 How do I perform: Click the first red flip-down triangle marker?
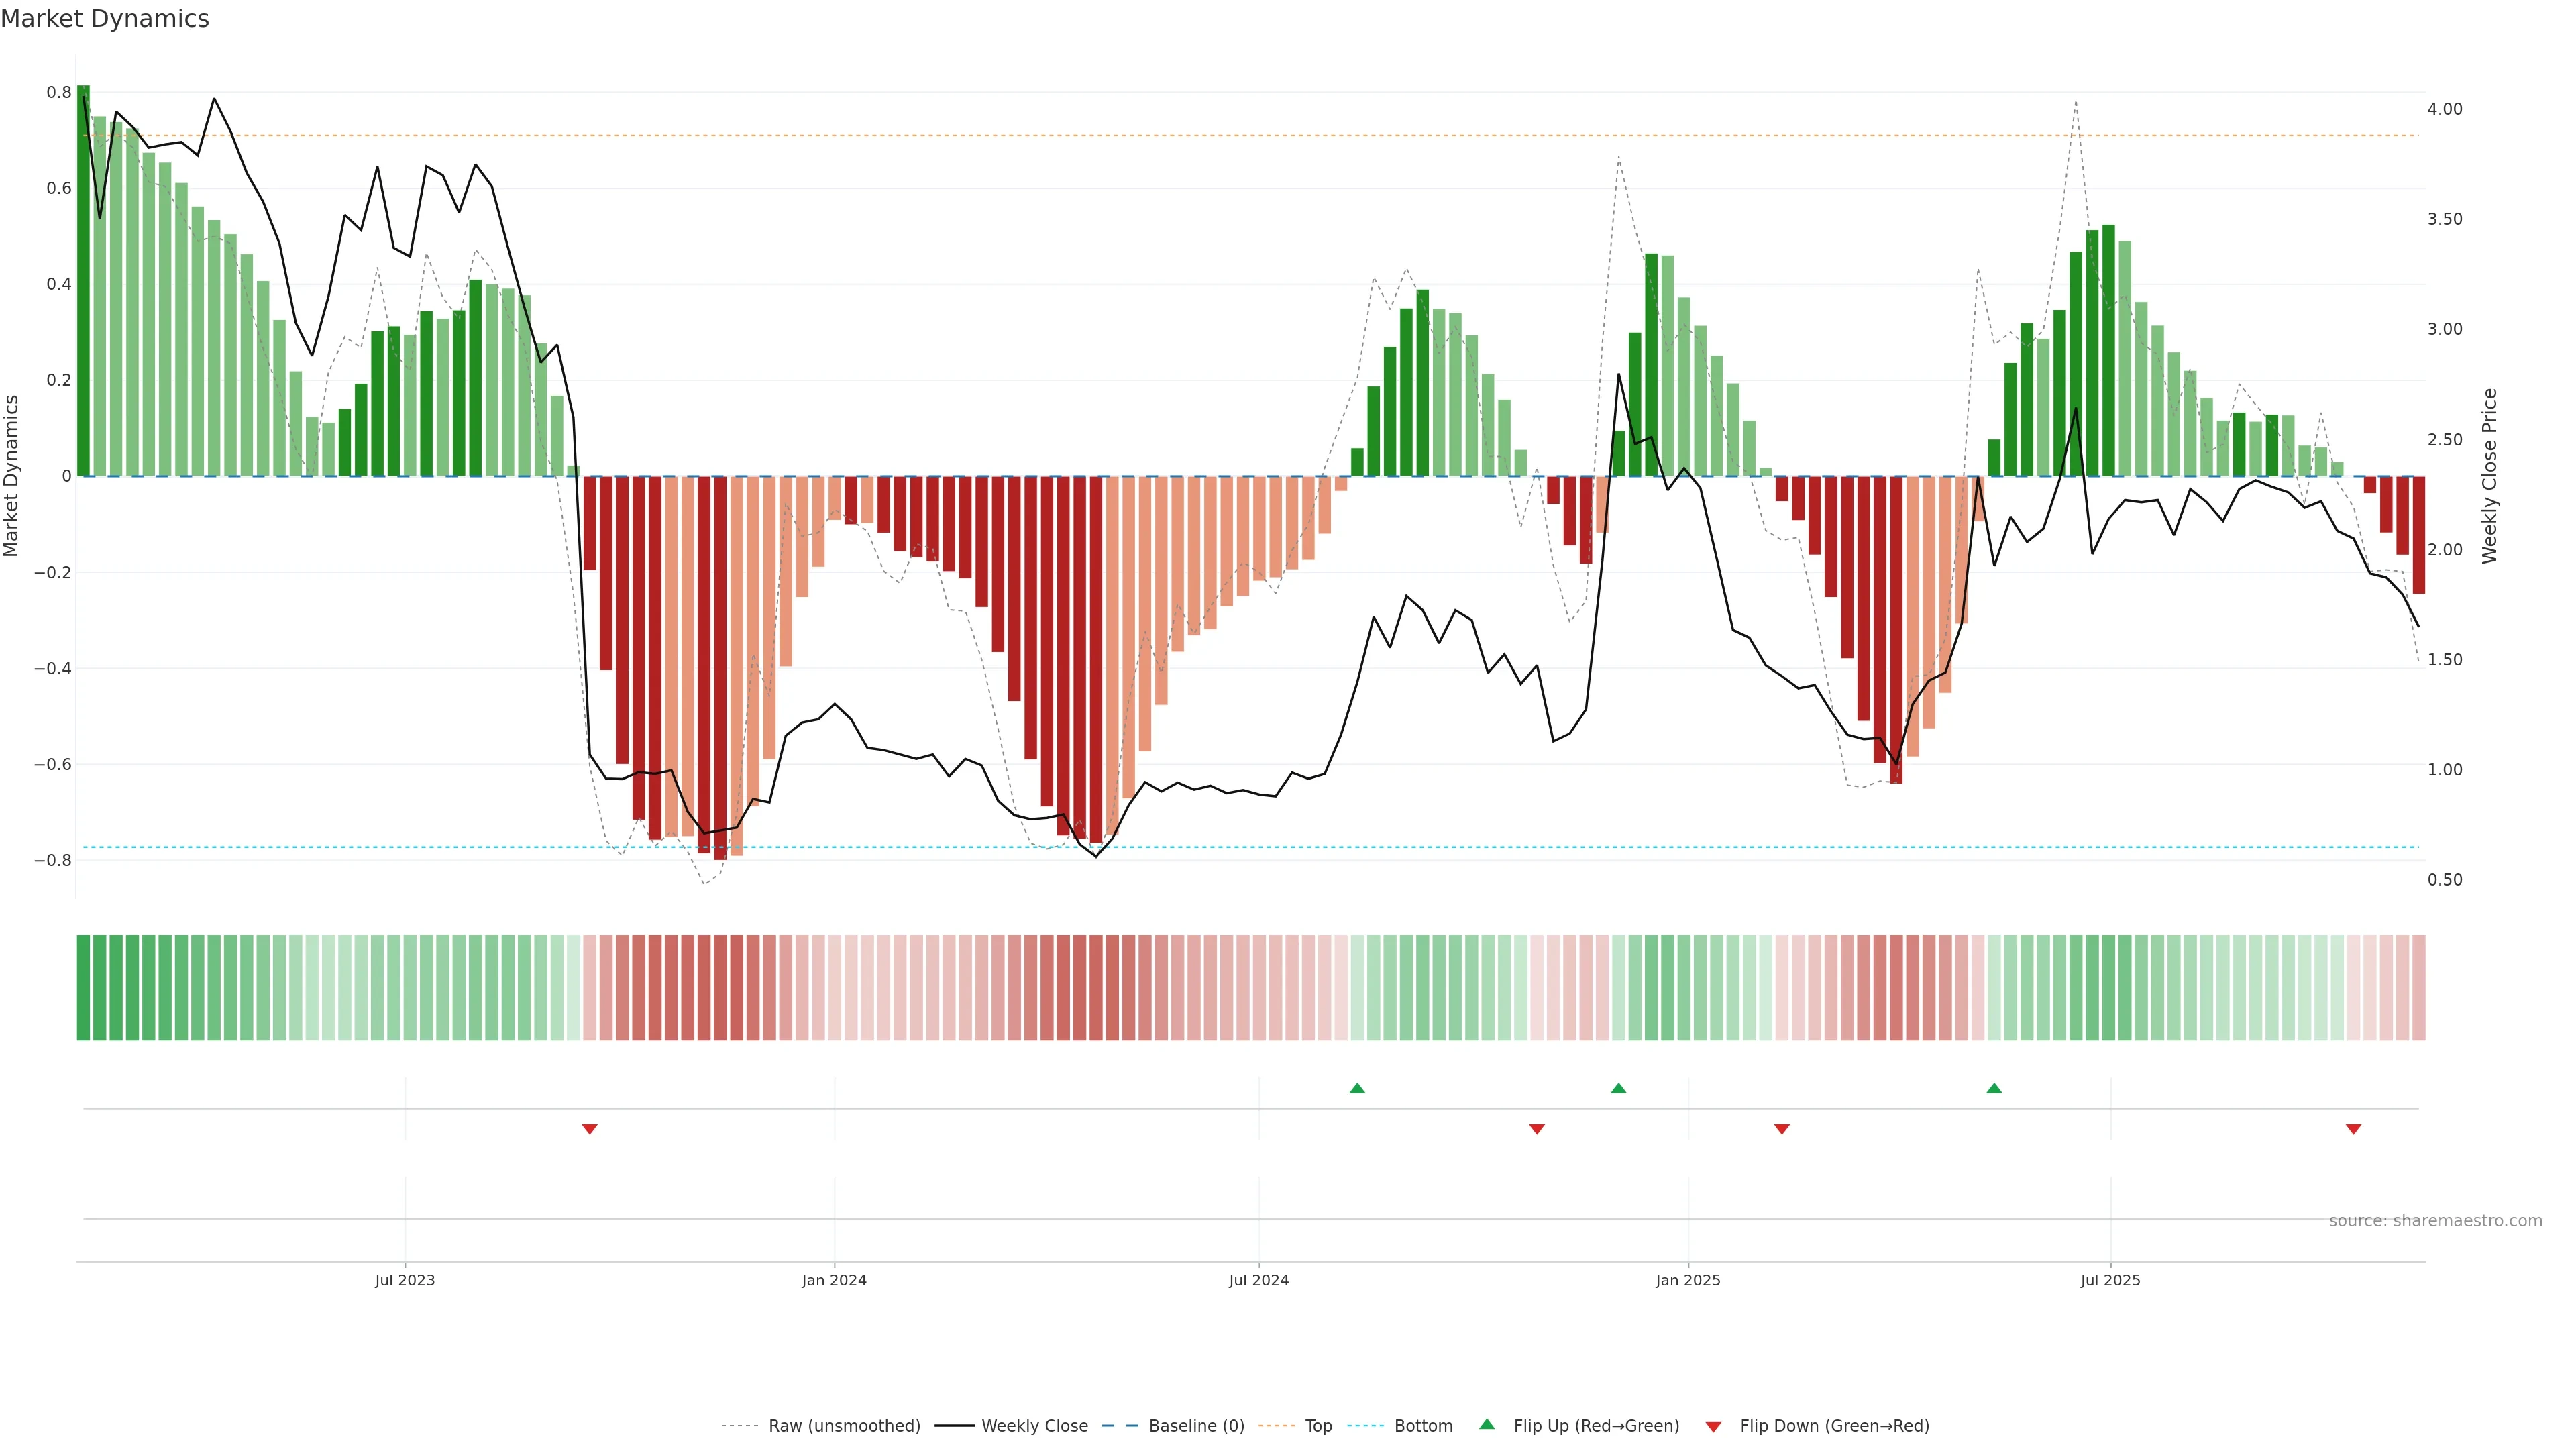(x=589, y=1129)
